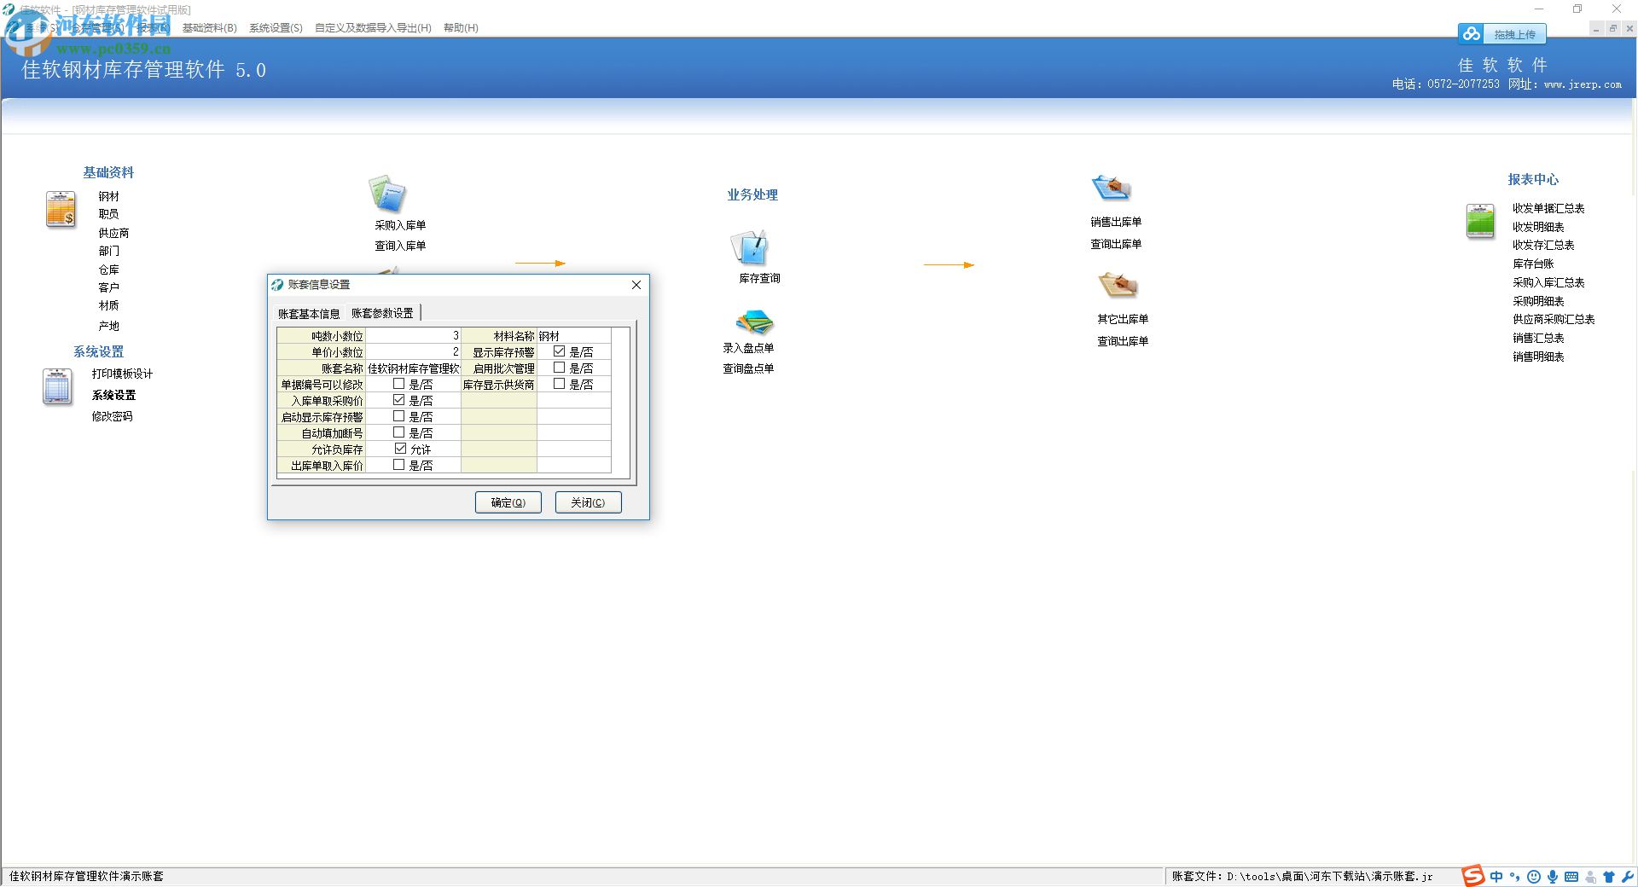Uncheck 入库单取采购价 checkbox

[x=398, y=400]
